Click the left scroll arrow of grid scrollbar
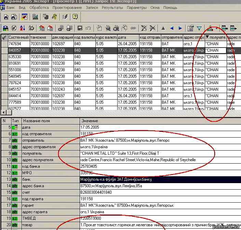The width and height of the screenshot is (241, 230). [4, 113]
